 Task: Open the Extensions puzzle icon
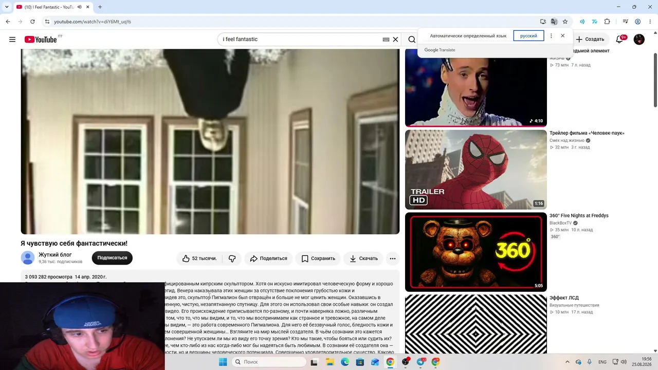coord(607,22)
